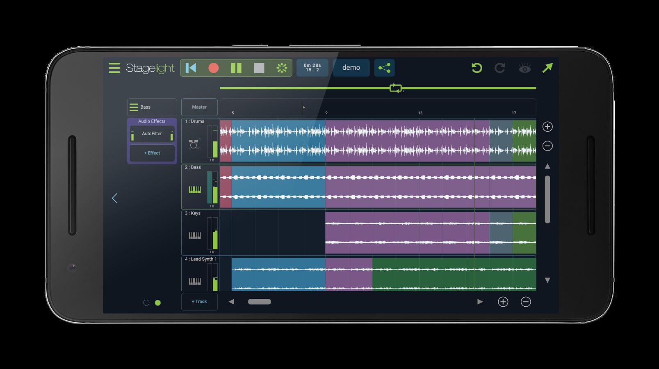Toggle the eye visibility icon
The image size is (659, 369).
click(x=524, y=68)
